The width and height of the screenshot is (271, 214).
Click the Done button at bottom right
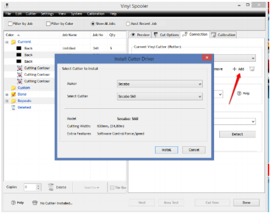(247, 203)
